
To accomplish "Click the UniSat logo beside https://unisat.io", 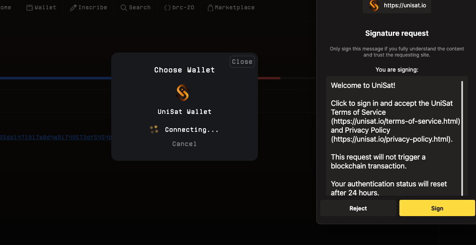I will tap(374, 5).
